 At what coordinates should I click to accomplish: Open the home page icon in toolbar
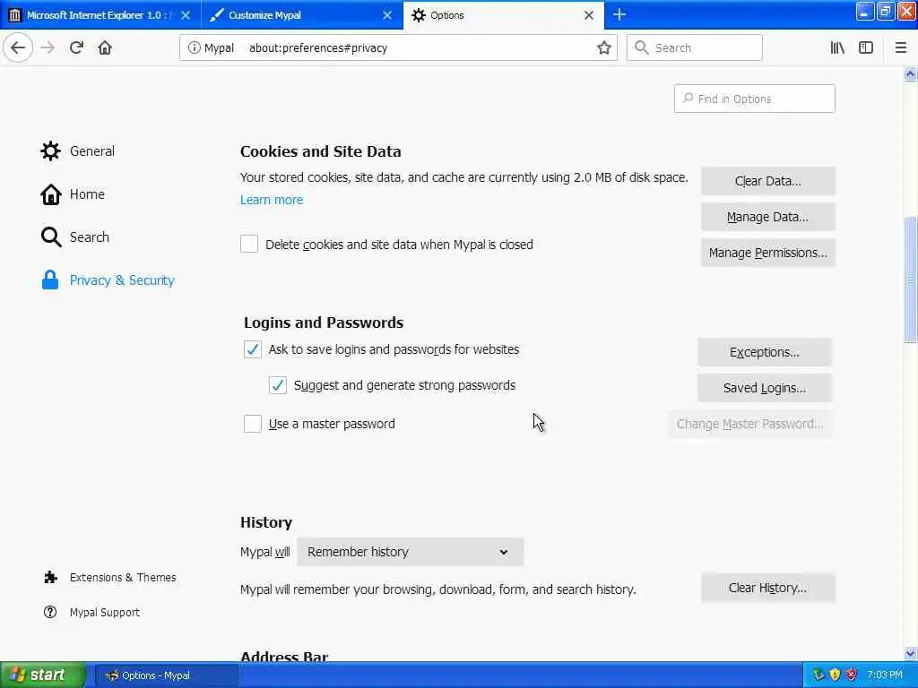[x=105, y=48]
